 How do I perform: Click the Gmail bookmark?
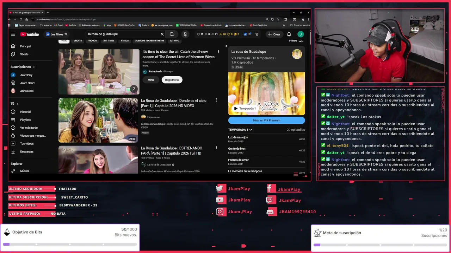[58, 25]
